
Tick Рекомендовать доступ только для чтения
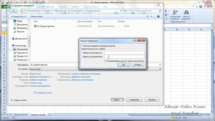pyautogui.click(x=105, y=61)
